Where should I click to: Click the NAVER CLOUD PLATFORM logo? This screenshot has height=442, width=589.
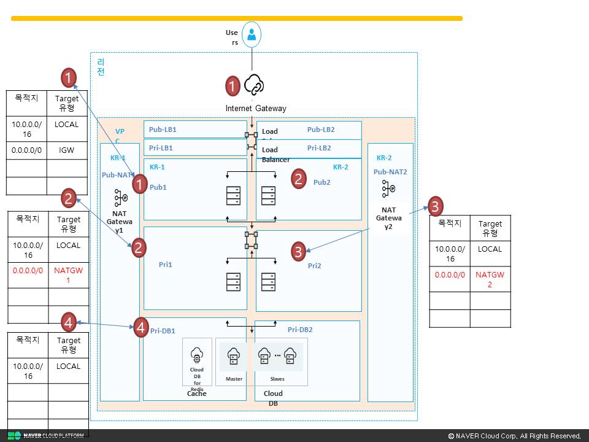pyautogui.click(x=46, y=436)
